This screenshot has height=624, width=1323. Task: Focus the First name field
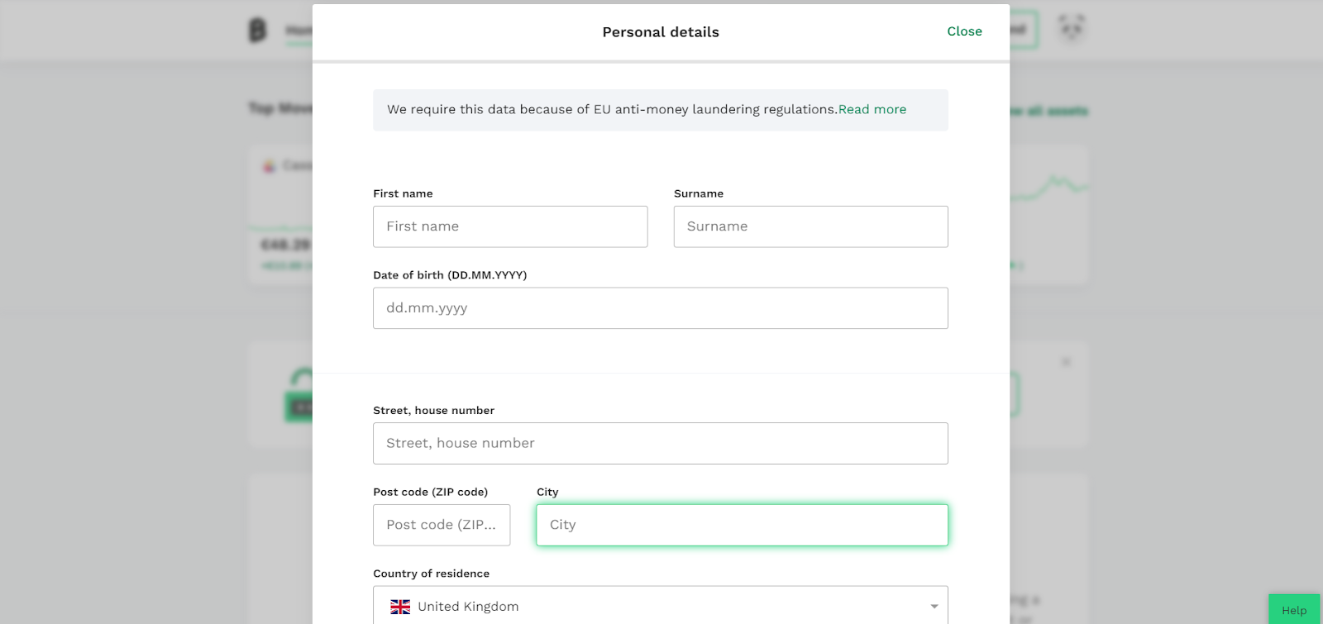(510, 226)
